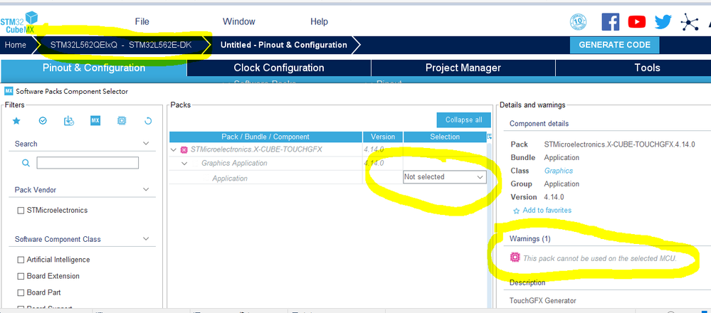Select the Graphics Application row
The image size is (711, 313).
(328, 163)
